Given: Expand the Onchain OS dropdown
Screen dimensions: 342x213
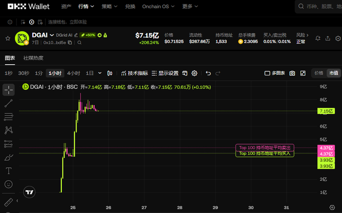Looking at the screenshot, I should (158, 7).
